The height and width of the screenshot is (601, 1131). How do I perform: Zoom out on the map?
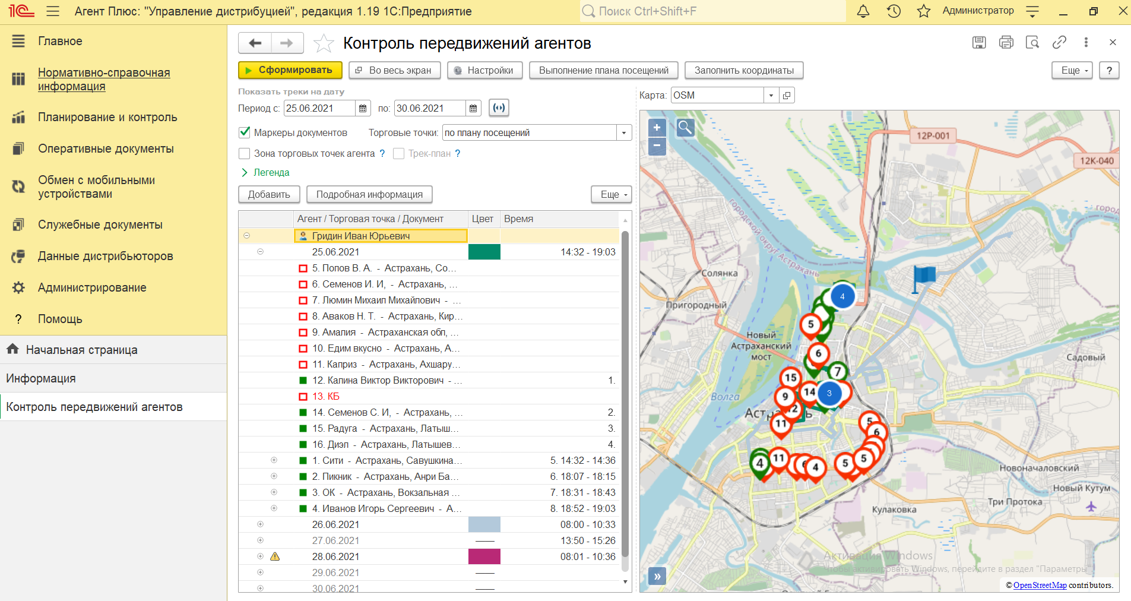657,146
